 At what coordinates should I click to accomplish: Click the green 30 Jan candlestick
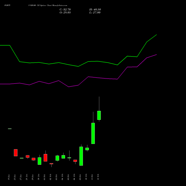(x=39, y=161)
